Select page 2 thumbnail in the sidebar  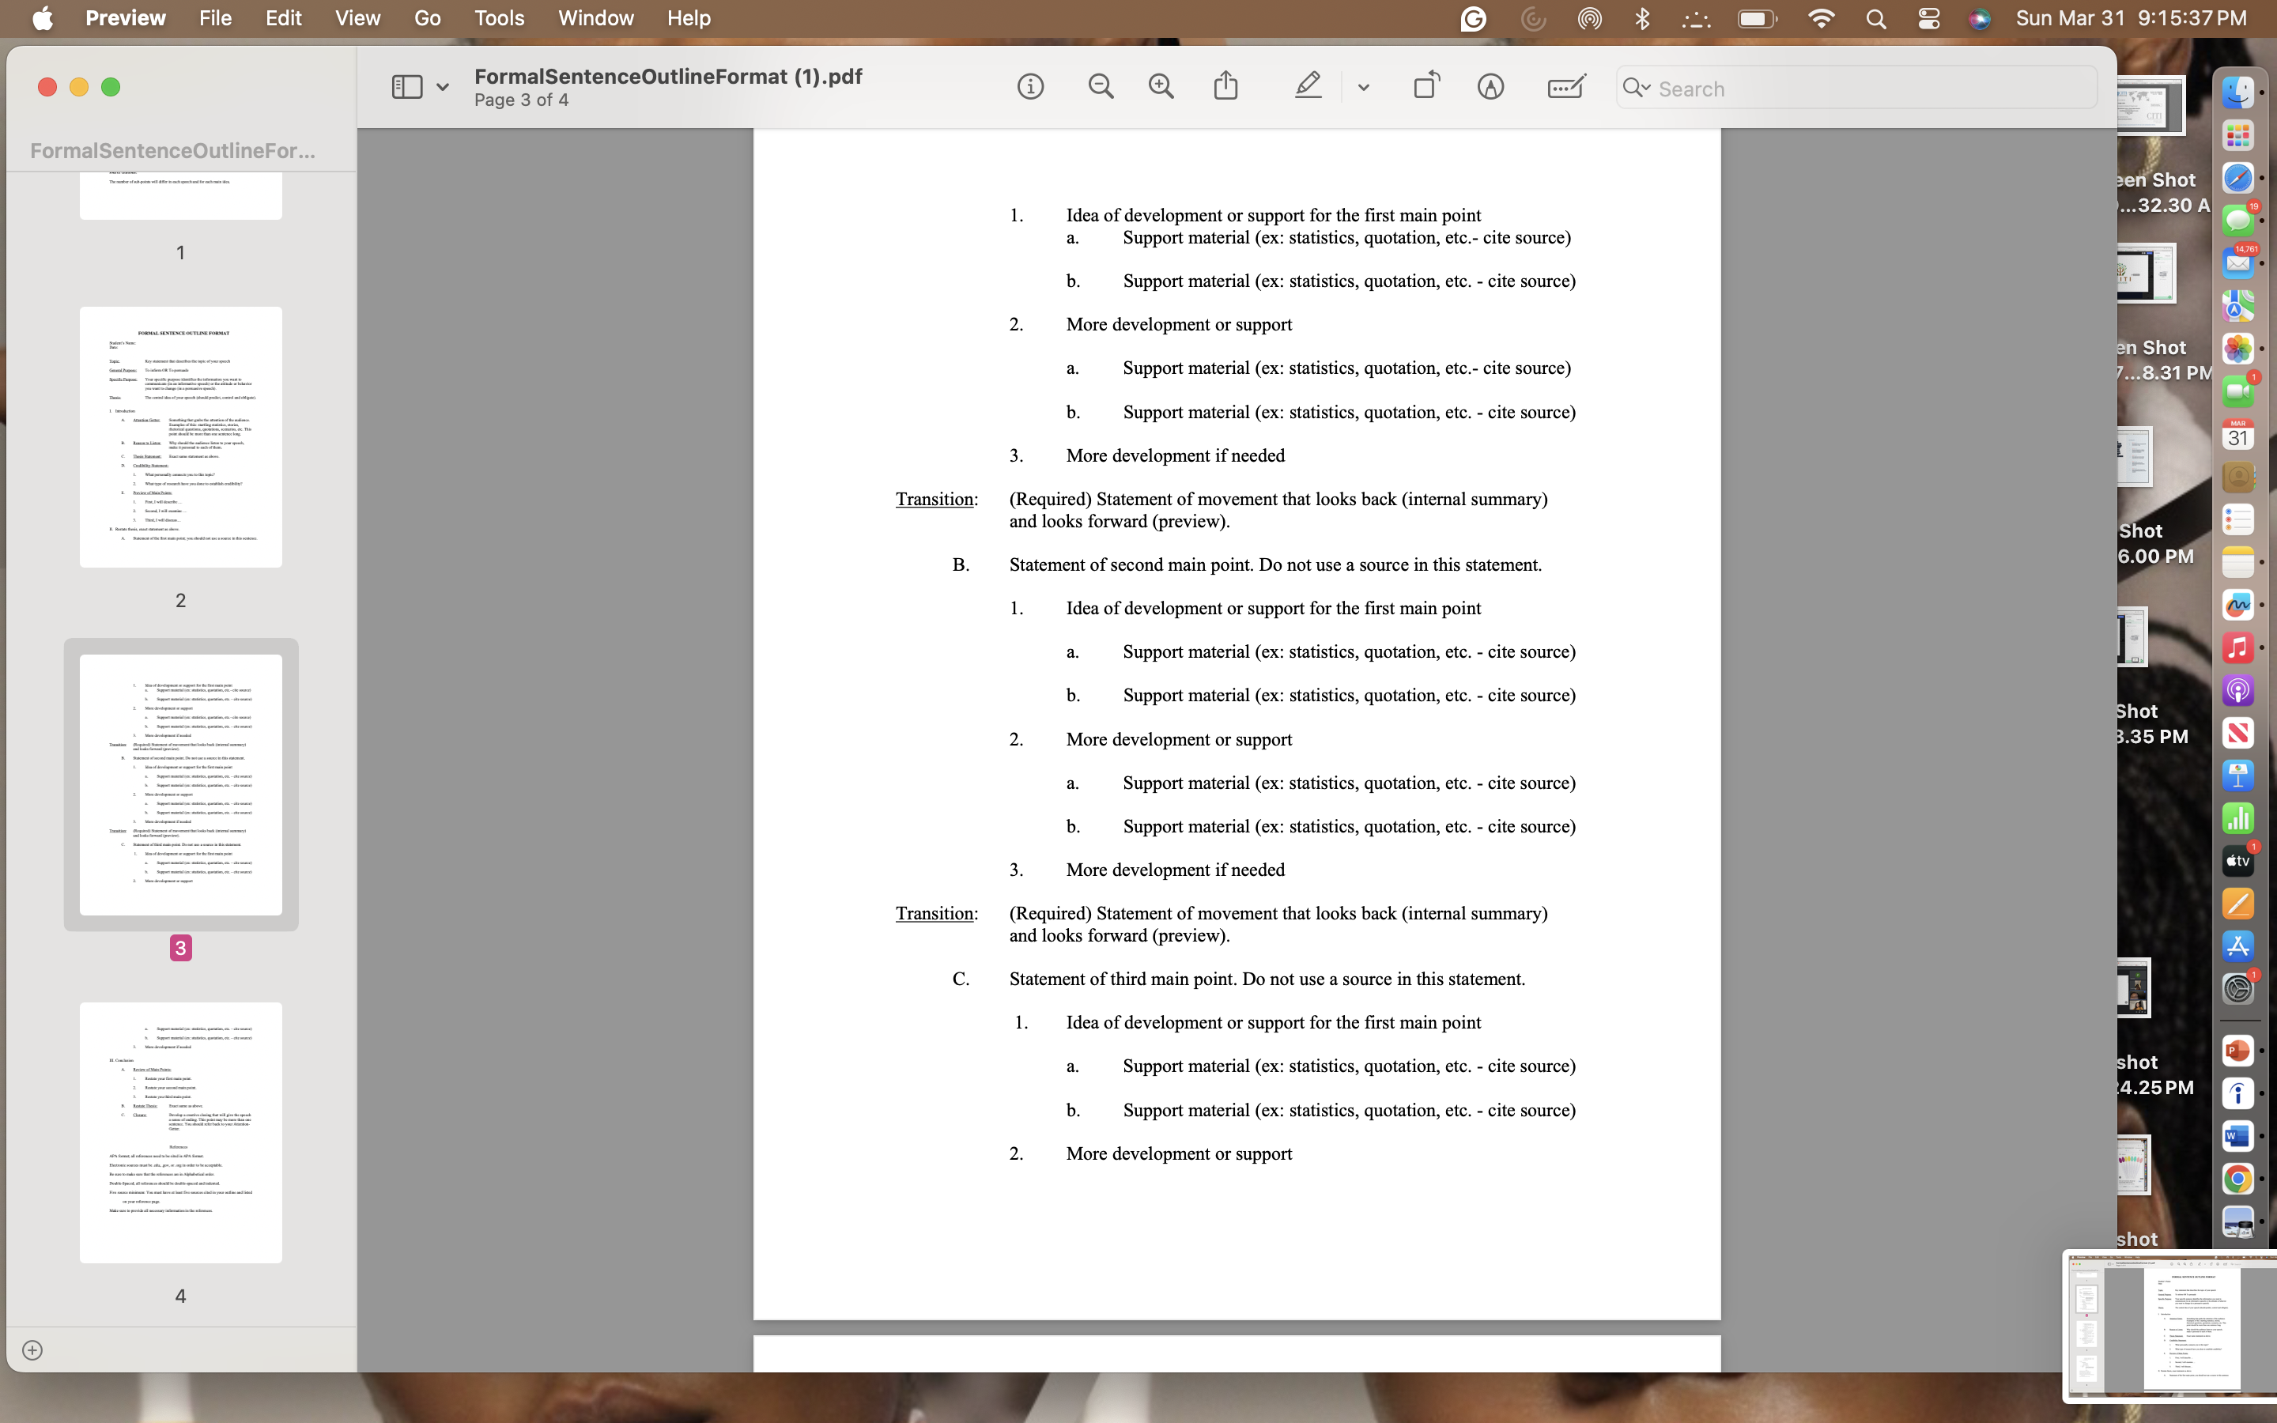click(179, 436)
